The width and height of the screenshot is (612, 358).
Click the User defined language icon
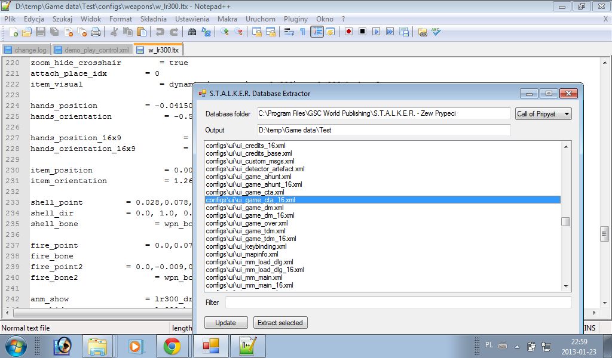coord(330,32)
